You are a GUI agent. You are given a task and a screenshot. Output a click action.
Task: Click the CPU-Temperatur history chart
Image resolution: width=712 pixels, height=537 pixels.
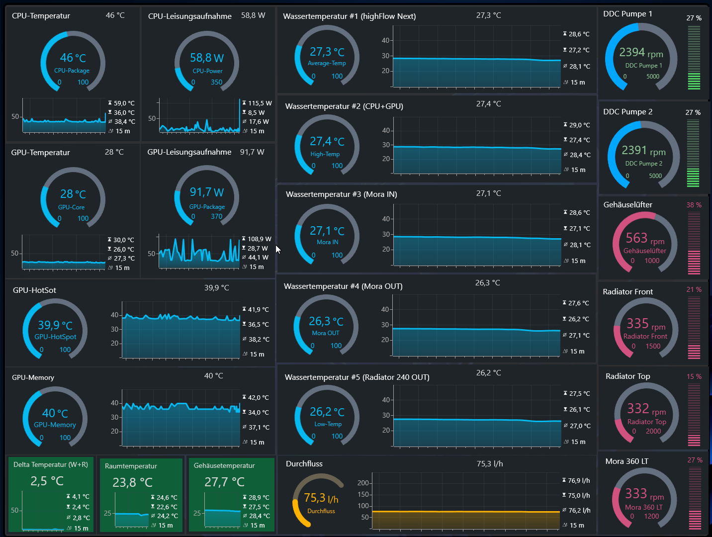tap(64, 116)
